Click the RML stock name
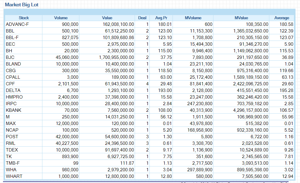 coord(11,143)
